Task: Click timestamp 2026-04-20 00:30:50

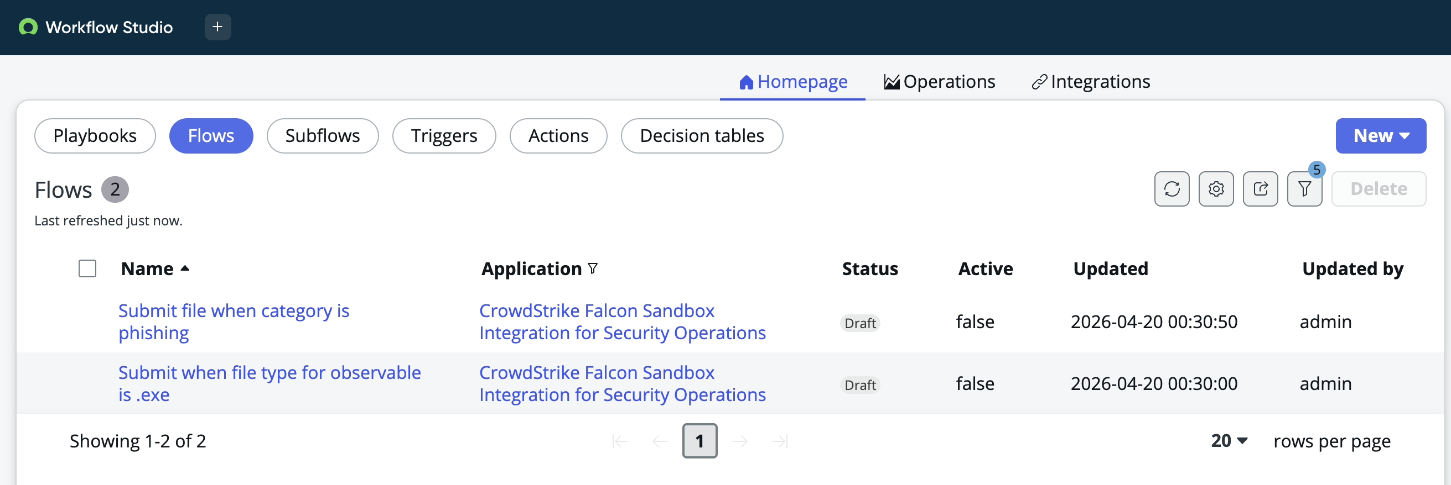Action: click(1154, 322)
